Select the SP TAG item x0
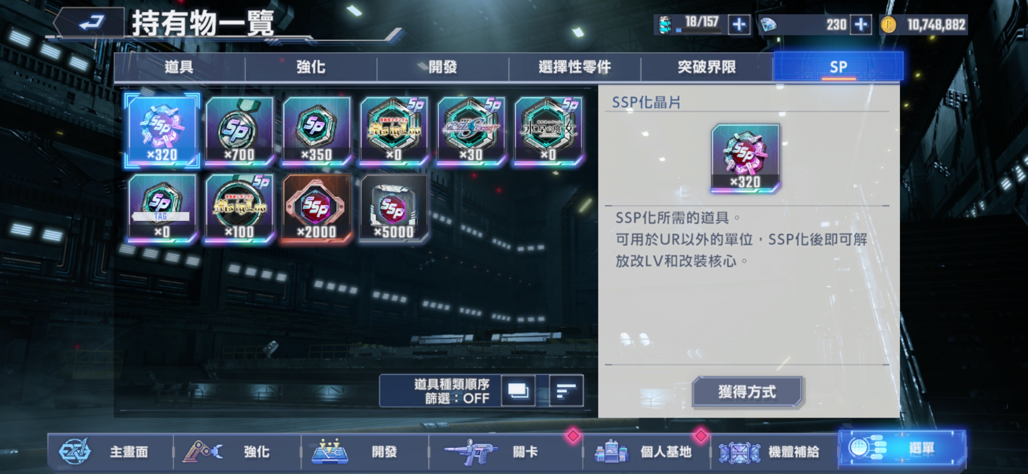1028x474 pixels. (x=162, y=208)
